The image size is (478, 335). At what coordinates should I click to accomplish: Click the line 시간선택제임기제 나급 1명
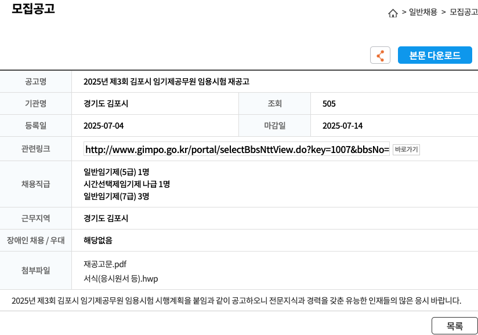pos(126,184)
